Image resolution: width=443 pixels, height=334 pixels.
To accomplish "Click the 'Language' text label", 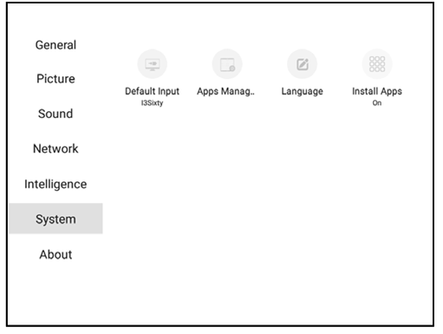I will coord(303,91).
